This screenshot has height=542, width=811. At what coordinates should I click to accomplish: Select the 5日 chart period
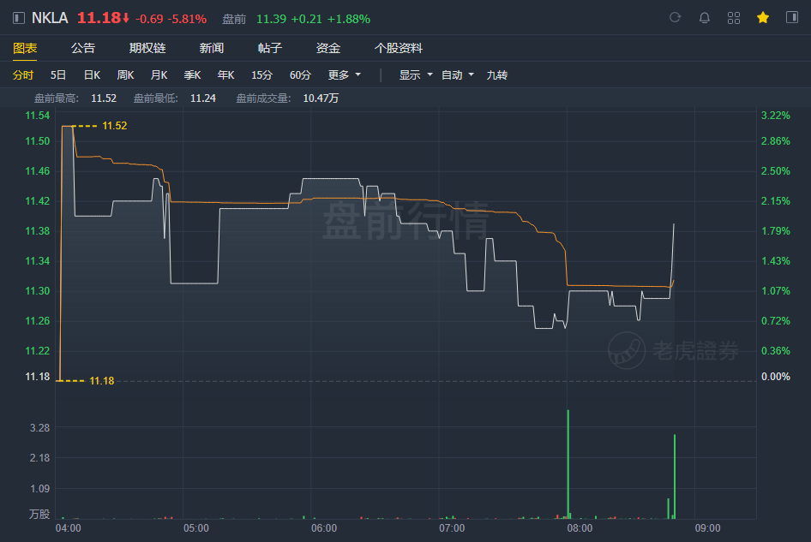58,75
